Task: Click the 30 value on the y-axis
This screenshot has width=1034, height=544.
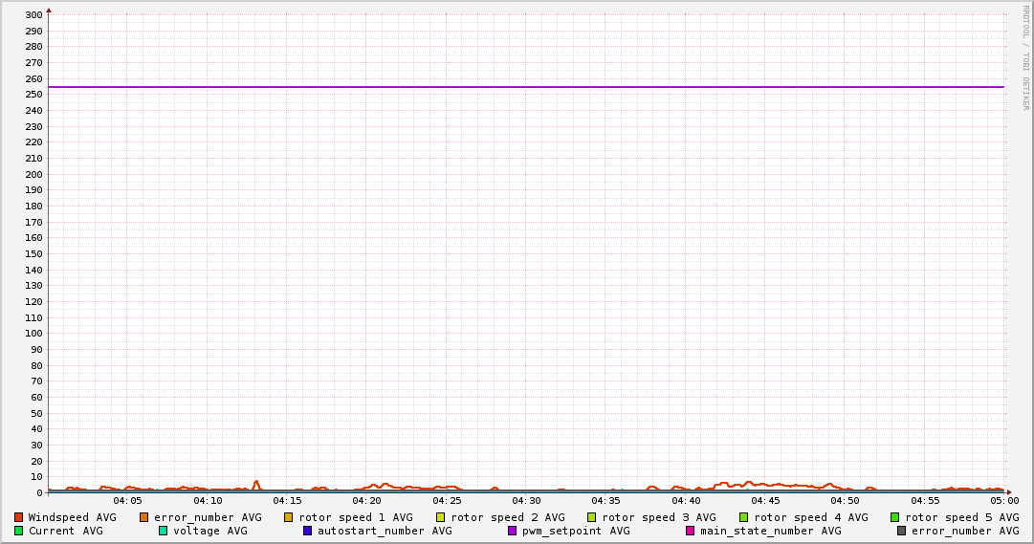Action: click(37, 446)
